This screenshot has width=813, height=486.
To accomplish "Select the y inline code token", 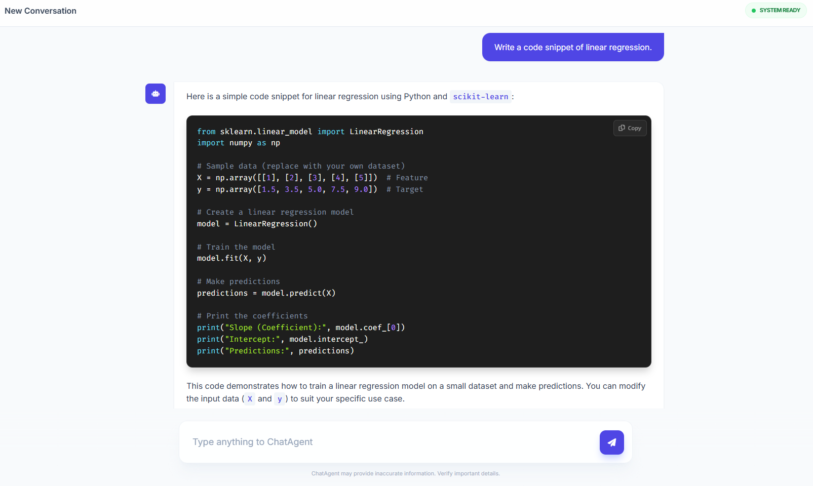I will point(280,399).
